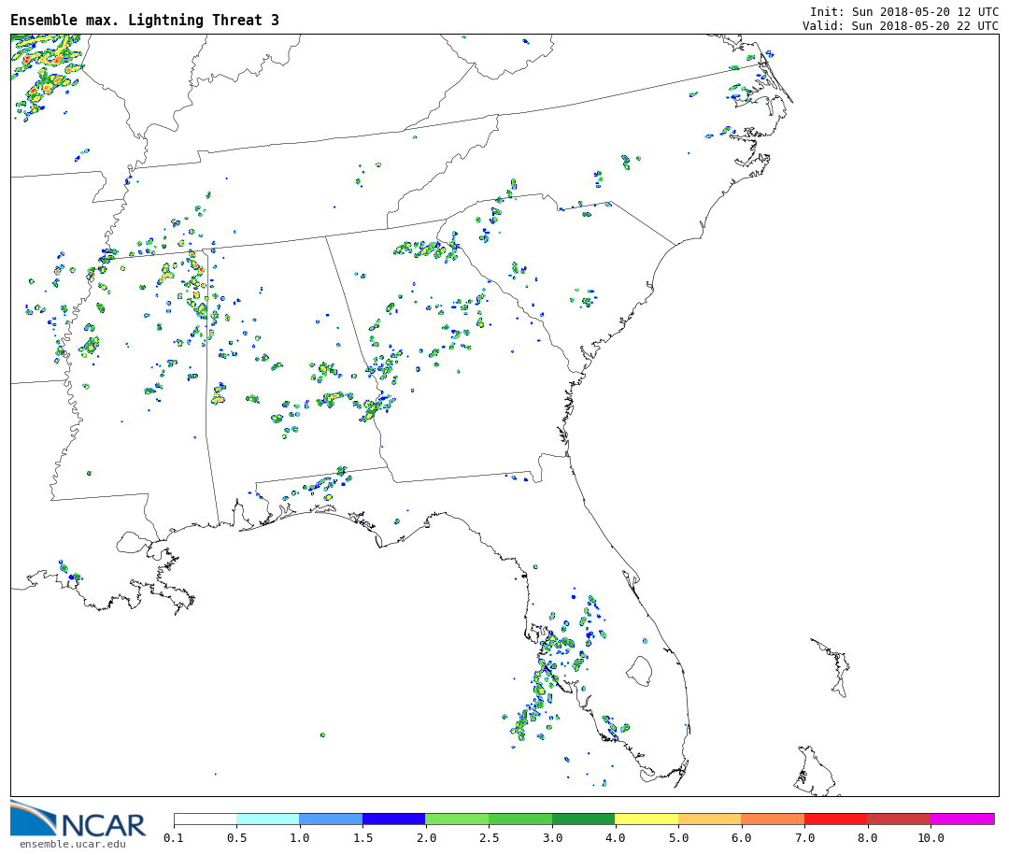Pick the white 0.1–0.5 color swatch
This screenshot has height=855, width=1009.
click(x=205, y=819)
